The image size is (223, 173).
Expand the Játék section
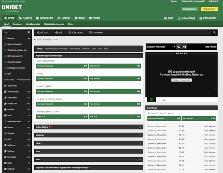[x=88, y=143]
